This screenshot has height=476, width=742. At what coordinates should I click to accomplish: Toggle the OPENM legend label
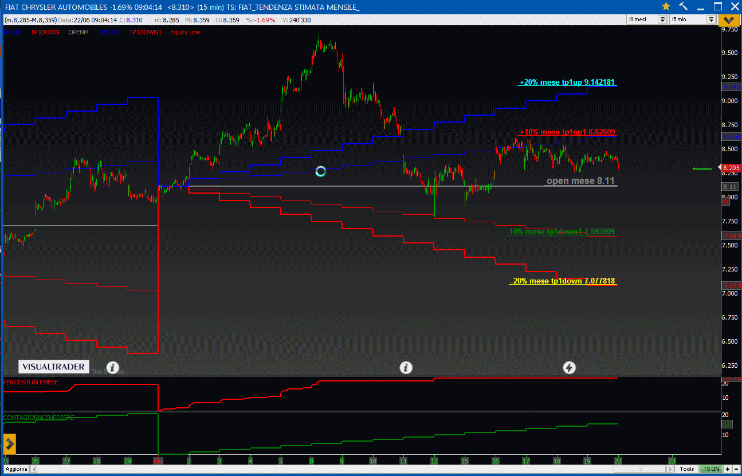78,33
